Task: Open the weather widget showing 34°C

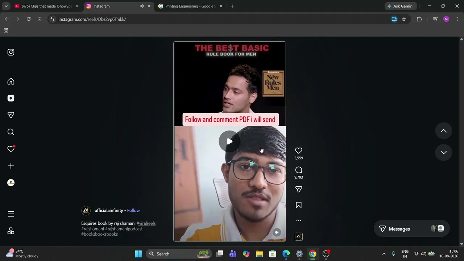Action: pyautogui.click(x=22, y=253)
